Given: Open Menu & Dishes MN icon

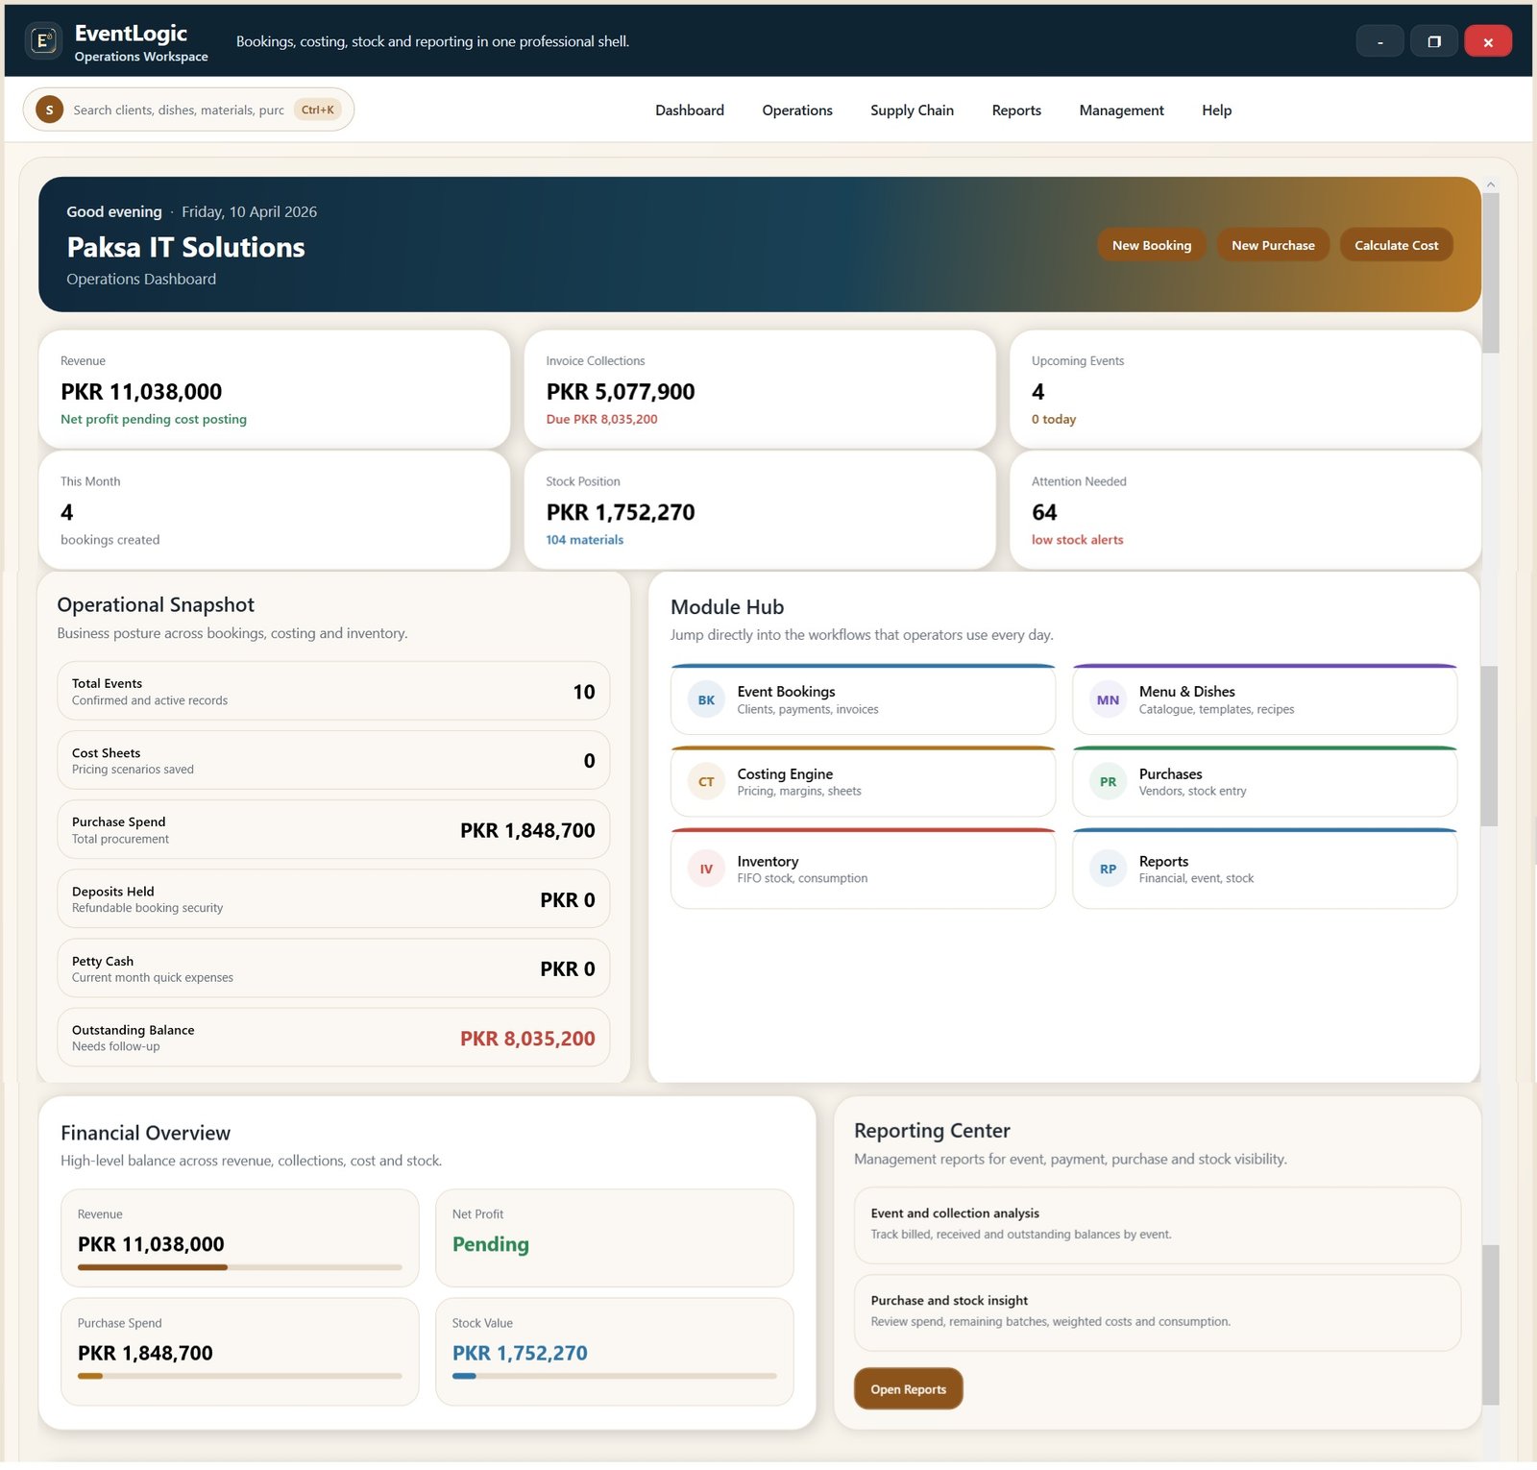Looking at the screenshot, I should tap(1108, 700).
